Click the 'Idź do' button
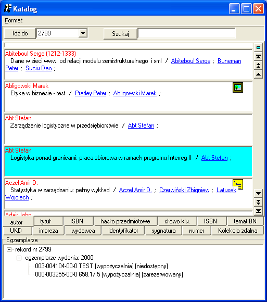Screen dimensions: 267x302 20,33
